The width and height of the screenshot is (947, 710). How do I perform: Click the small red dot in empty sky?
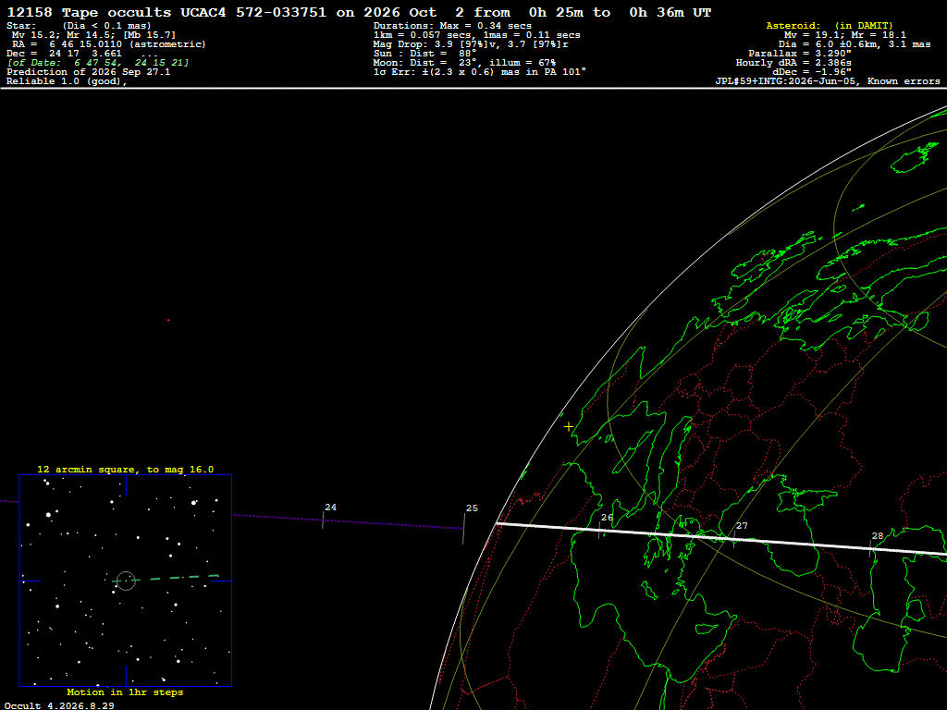point(168,320)
